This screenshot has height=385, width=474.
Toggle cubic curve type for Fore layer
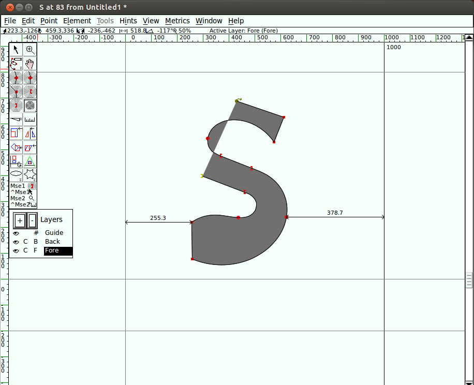pos(25,250)
